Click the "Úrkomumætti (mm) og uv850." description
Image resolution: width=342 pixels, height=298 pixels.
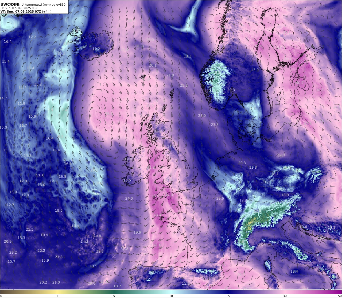click(x=44, y=4)
